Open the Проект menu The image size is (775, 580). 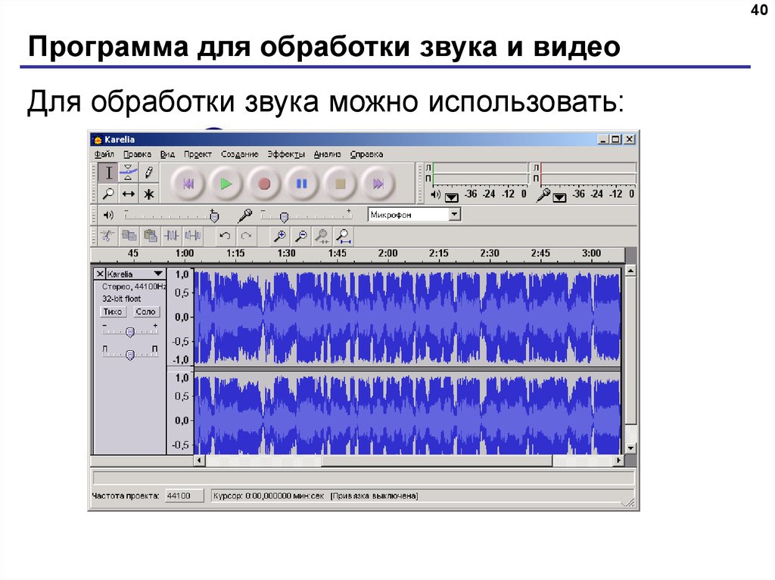coord(198,154)
